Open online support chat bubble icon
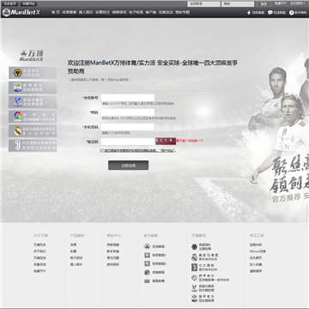Viewport: 309px width, 309px height. pos(270,13)
